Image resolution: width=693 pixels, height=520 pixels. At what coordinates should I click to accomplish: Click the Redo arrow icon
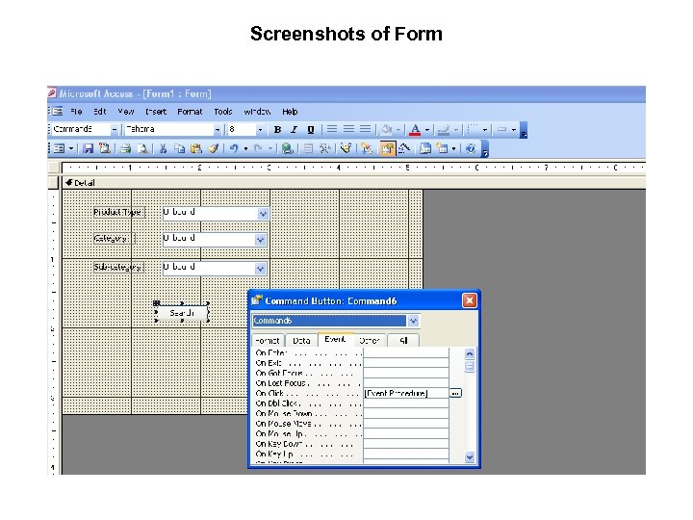pos(259,148)
